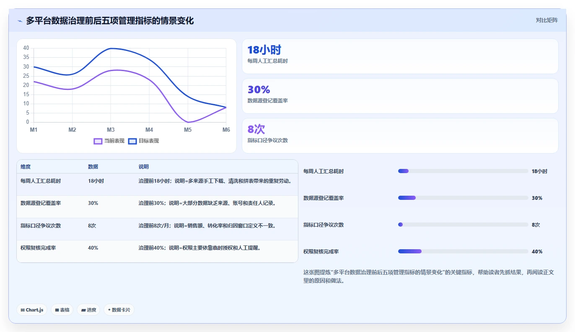Click 每周人工汇总耗时 cell in the table
This screenshot has width=575, height=332.
click(x=41, y=181)
